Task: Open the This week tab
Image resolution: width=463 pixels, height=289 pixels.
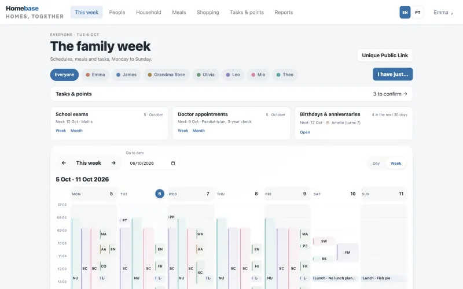Action: point(86,12)
